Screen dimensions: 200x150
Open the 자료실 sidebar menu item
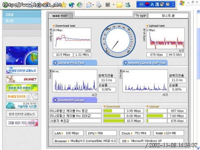22,14
